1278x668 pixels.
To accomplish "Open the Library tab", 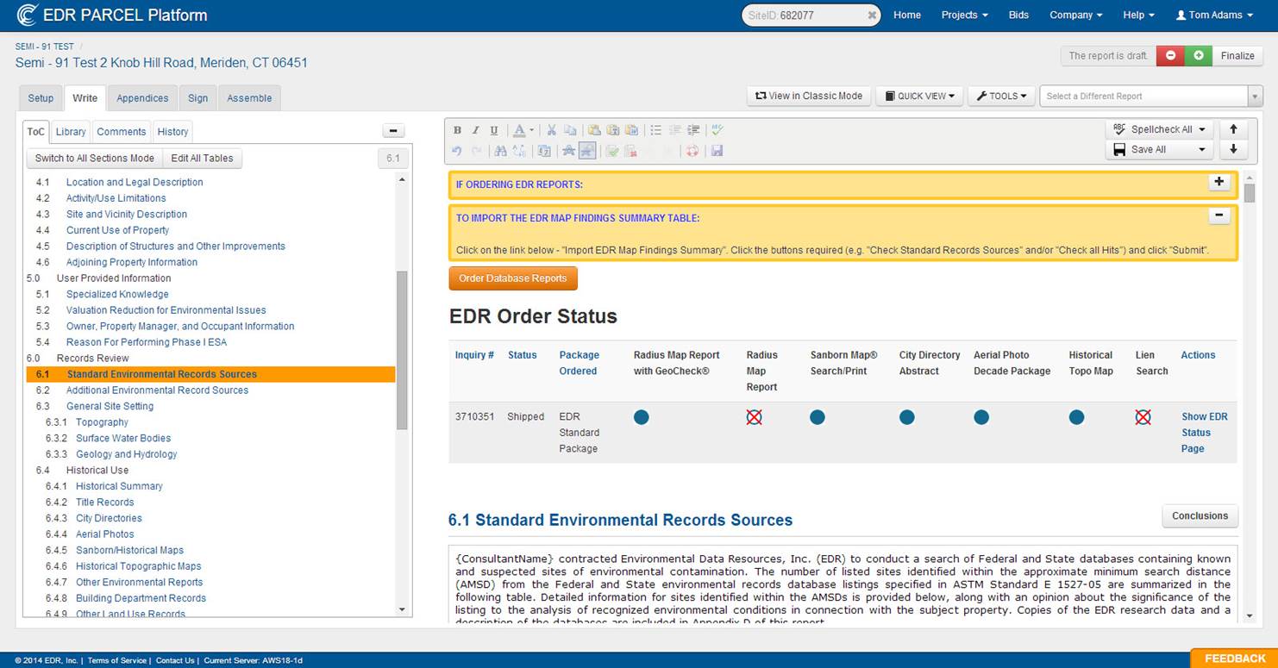I will (x=71, y=132).
